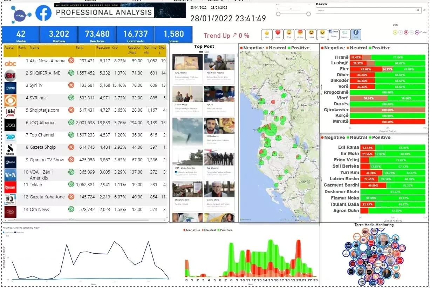The image size is (430, 288).
Task: Switch Top Post to outlined grid layout icon
Action: click(207, 52)
